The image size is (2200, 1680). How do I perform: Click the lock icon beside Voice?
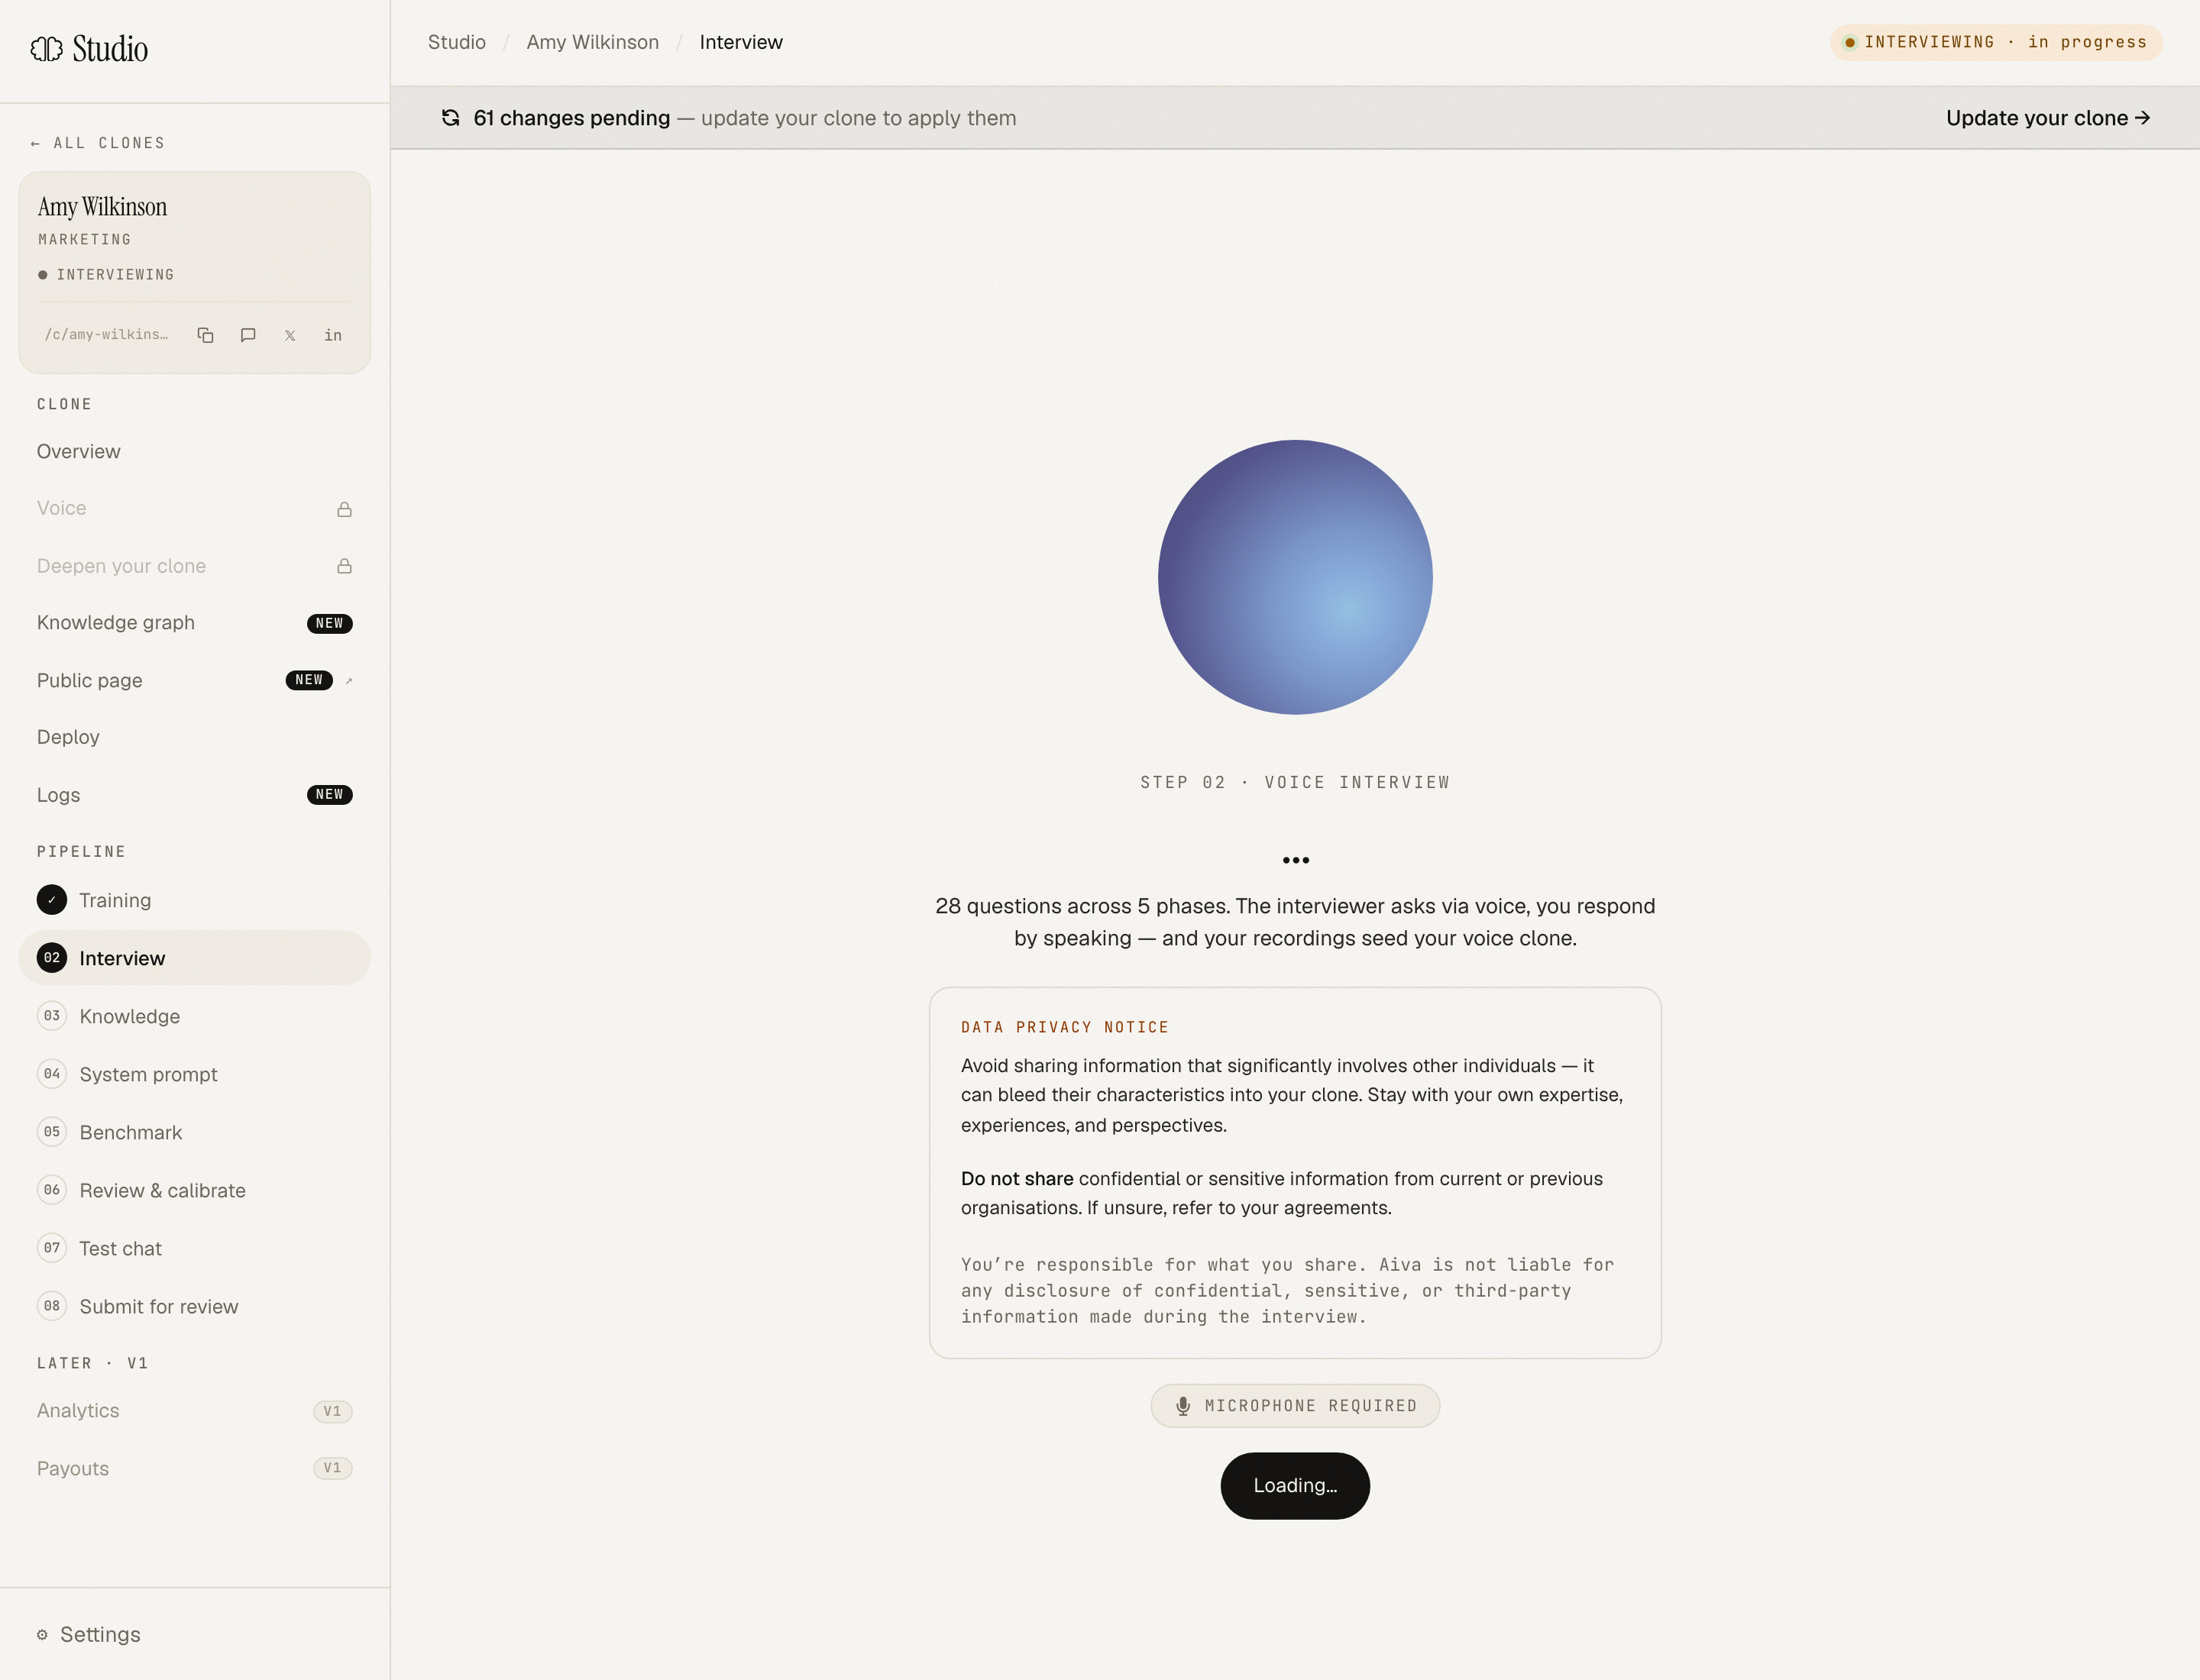345,509
